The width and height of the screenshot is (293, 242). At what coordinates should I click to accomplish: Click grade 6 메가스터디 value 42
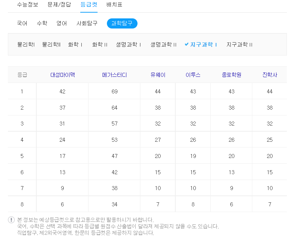click(114, 172)
